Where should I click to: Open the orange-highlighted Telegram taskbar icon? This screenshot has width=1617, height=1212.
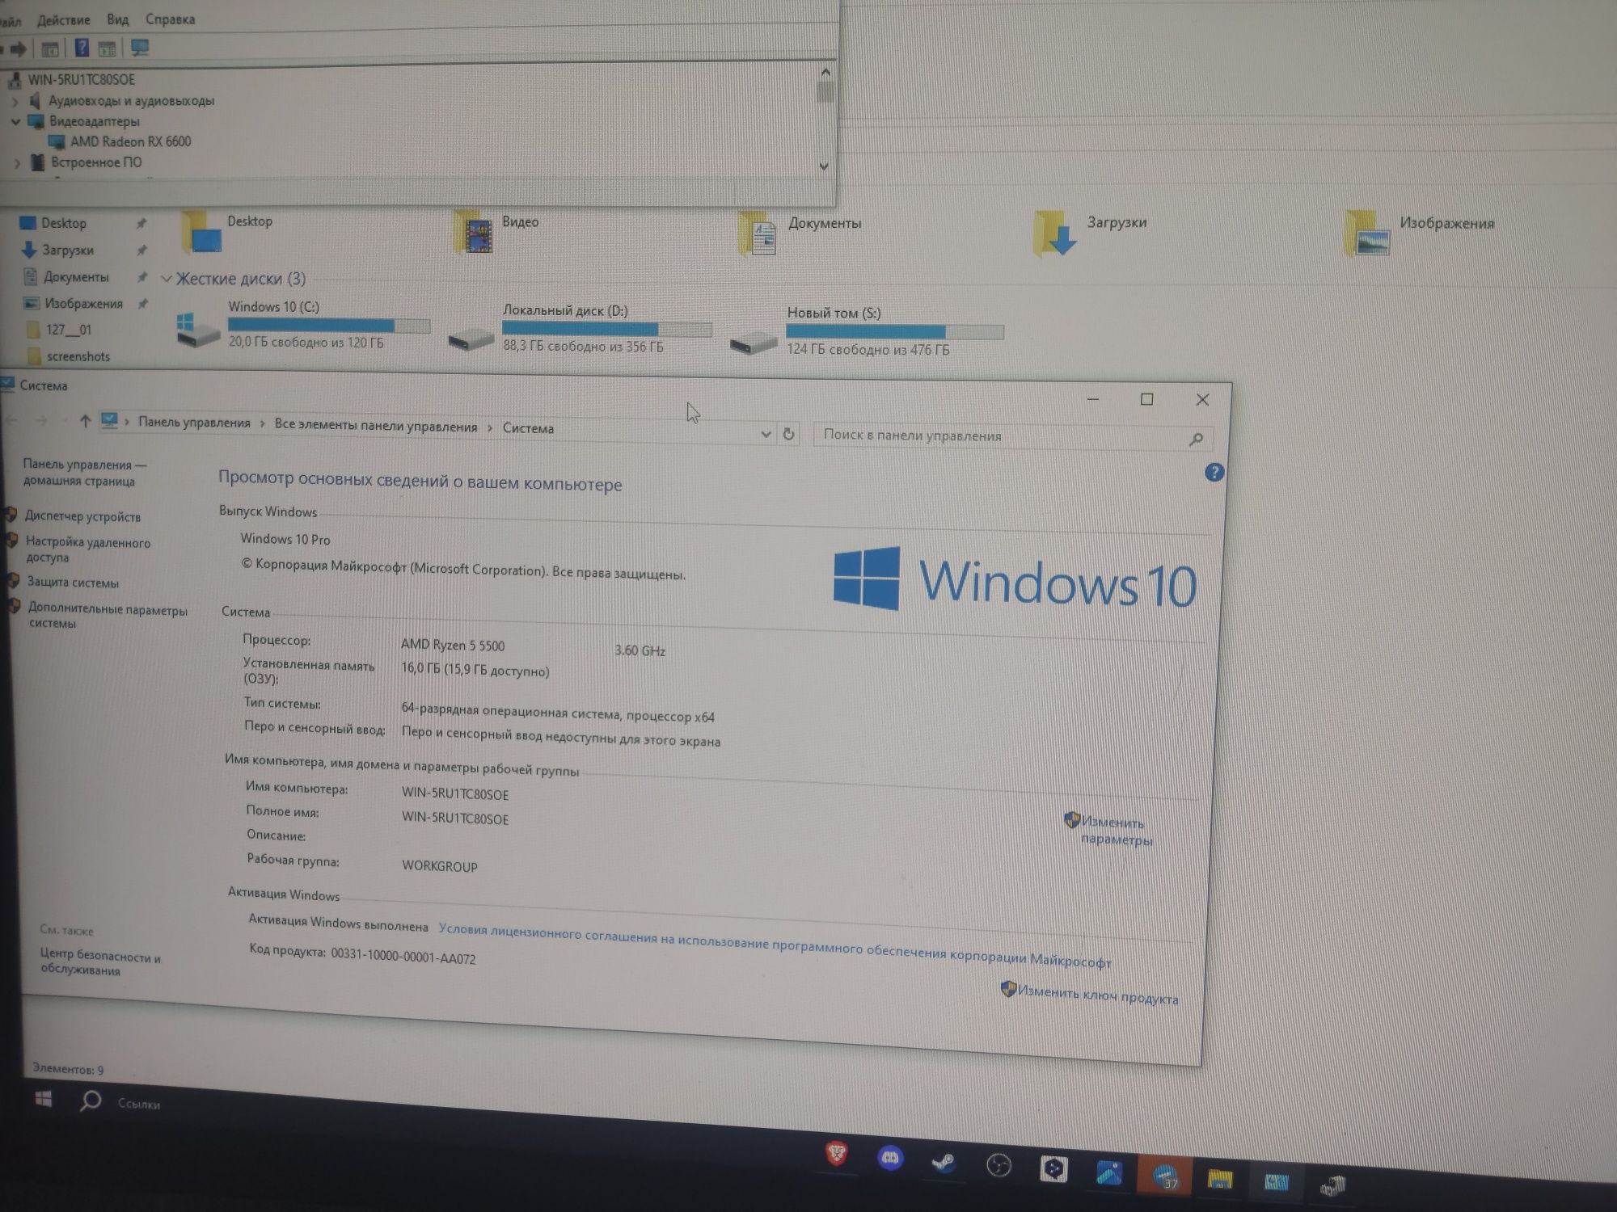click(x=1165, y=1176)
